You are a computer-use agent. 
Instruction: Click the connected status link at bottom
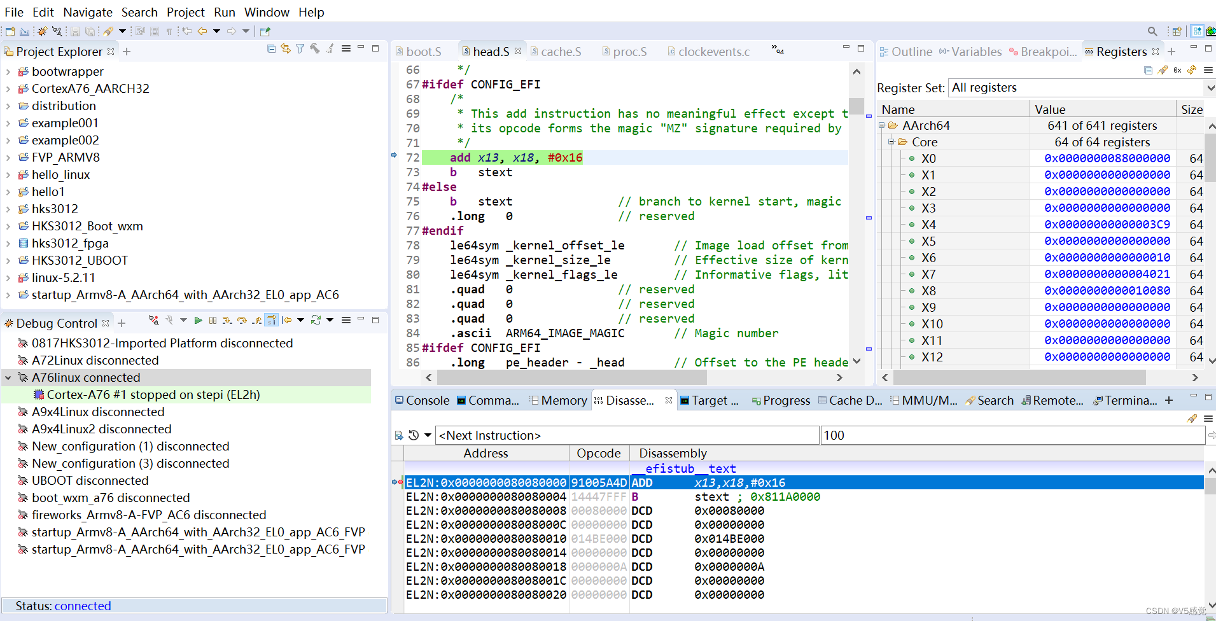(x=83, y=606)
